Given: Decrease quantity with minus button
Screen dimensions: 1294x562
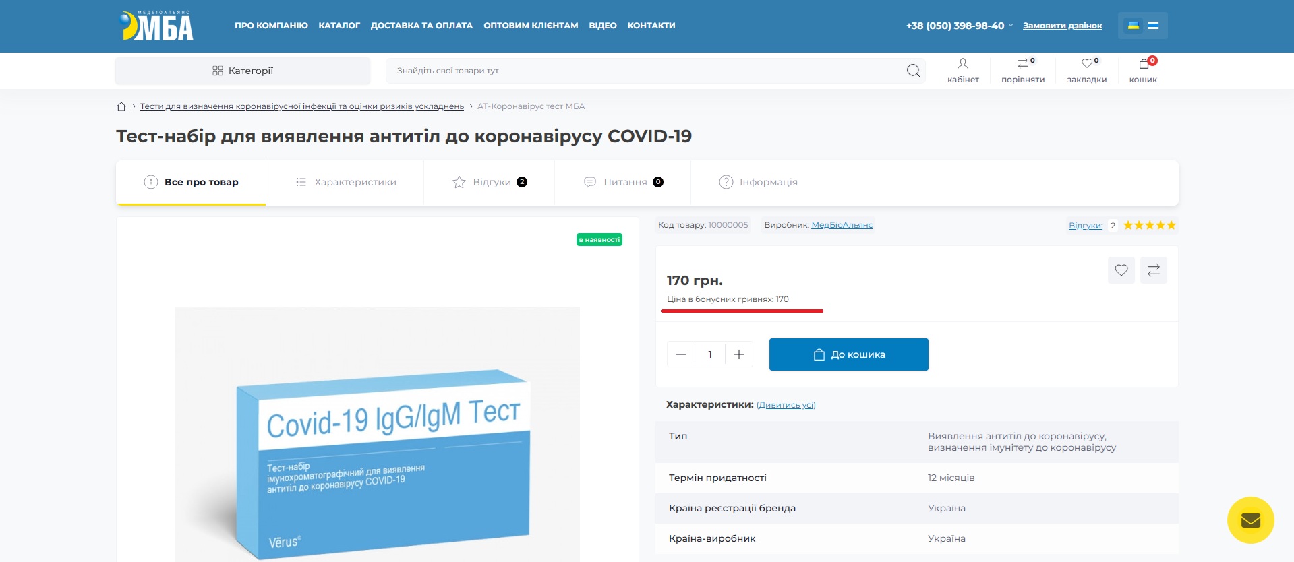Looking at the screenshot, I should (x=681, y=354).
